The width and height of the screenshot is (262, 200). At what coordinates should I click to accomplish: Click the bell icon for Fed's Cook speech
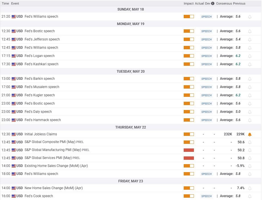click(x=250, y=196)
